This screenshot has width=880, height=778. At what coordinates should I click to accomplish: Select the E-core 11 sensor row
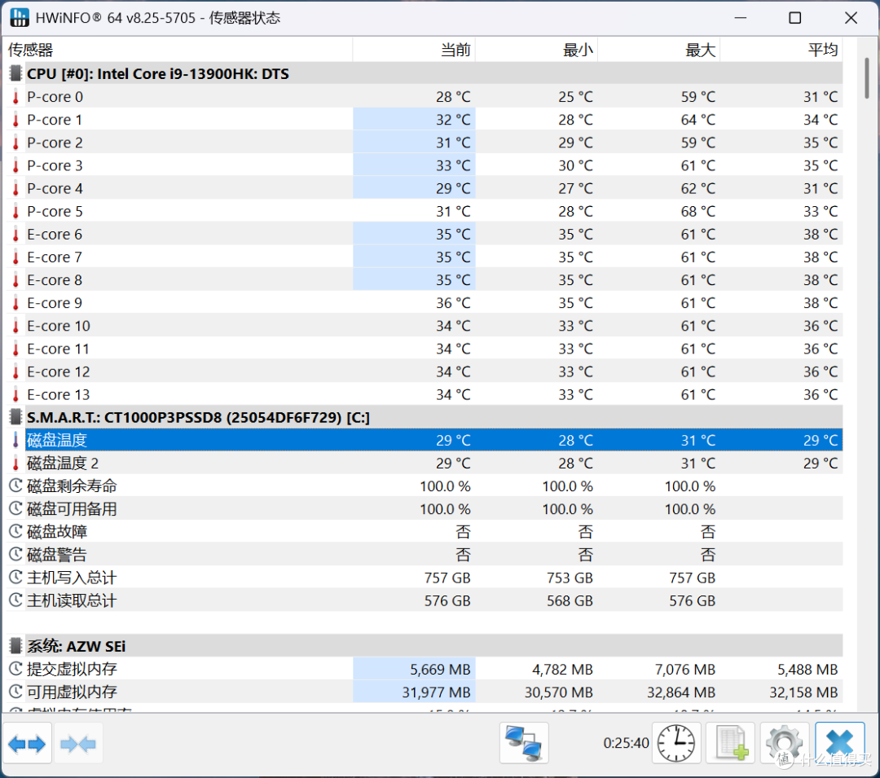(424, 349)
